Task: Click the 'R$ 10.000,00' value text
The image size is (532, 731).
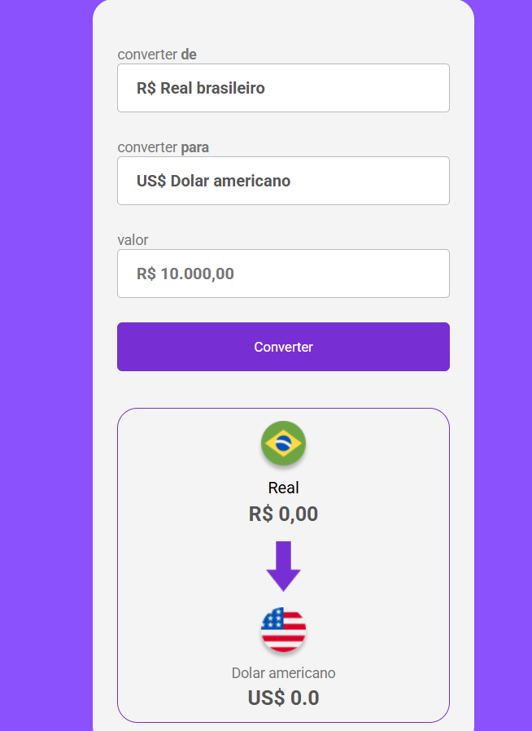Action: 187,274
